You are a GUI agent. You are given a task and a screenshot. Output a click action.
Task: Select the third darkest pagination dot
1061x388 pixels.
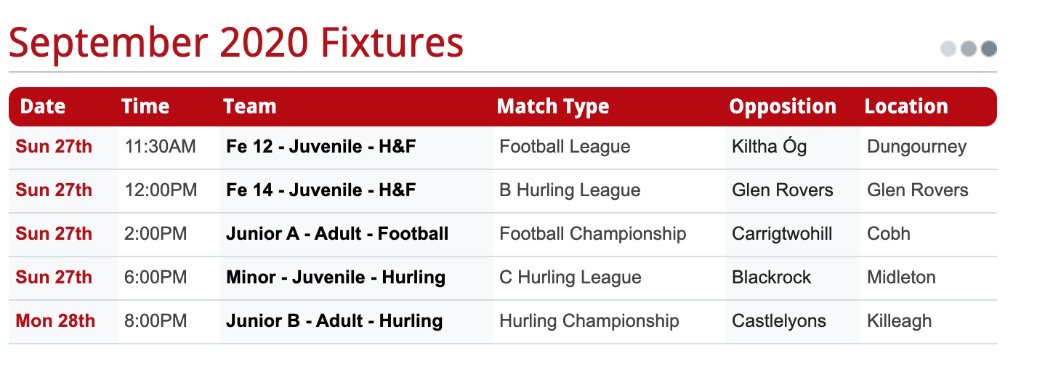(989, 49)
